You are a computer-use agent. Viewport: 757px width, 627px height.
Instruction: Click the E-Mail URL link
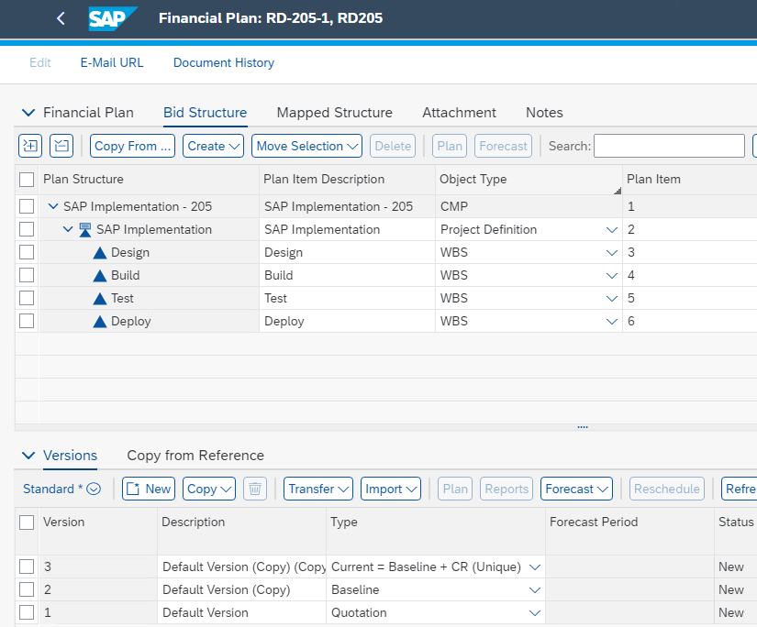112,62
